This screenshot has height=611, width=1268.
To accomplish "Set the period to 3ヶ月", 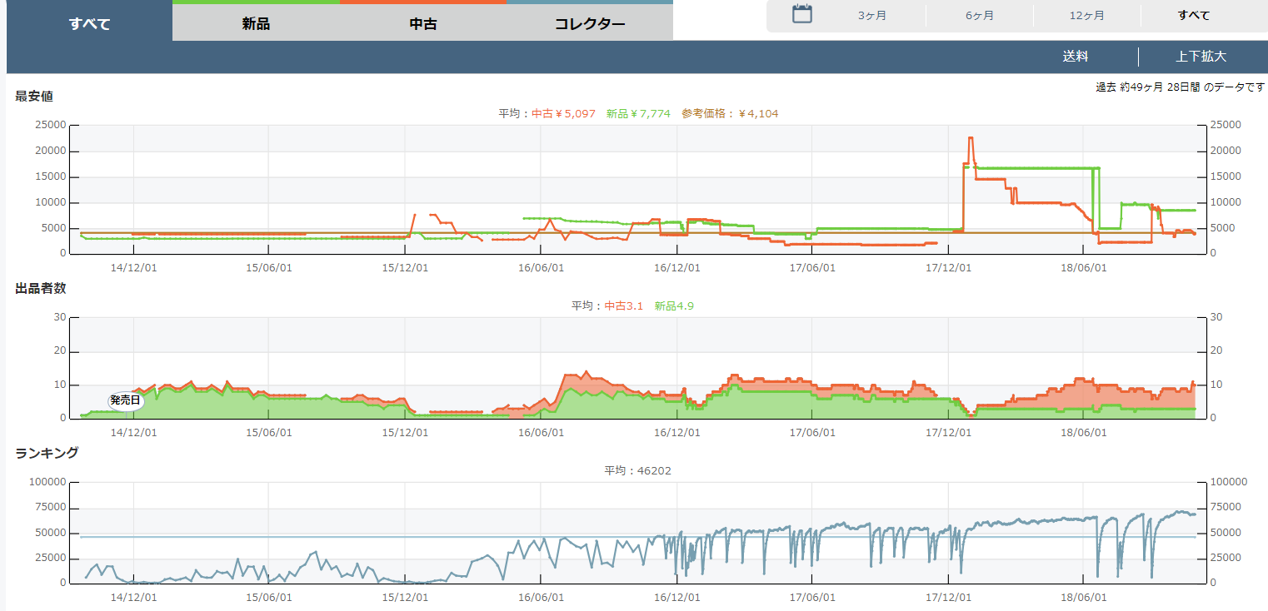I will tap(871, 16).
